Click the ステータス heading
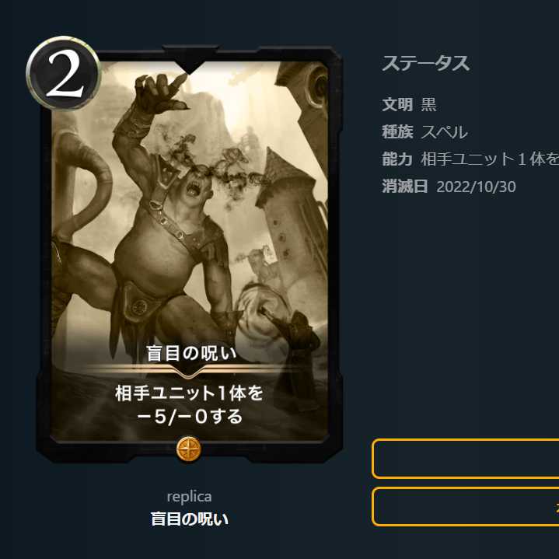Screen dimensions: 559x559 [426, 64]
